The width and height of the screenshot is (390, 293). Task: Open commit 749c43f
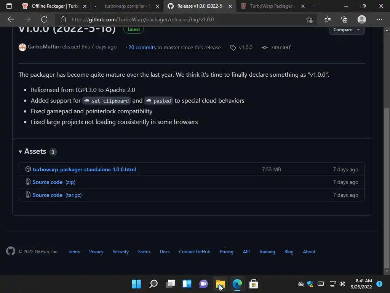(x=281, y=47)
